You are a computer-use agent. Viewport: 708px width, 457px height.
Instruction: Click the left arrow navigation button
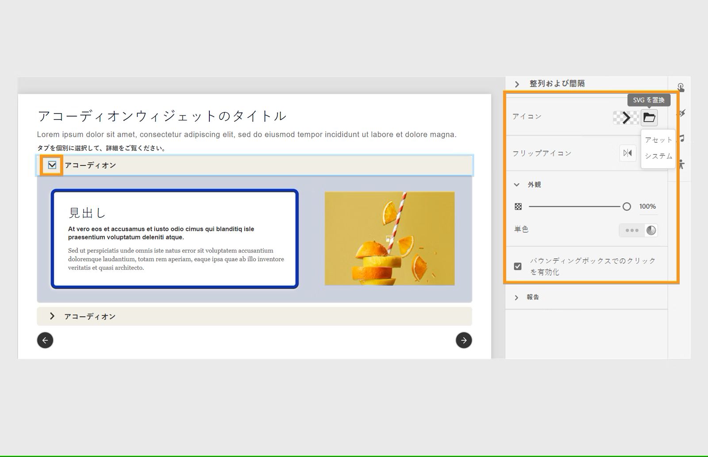(x=45, y=340)
